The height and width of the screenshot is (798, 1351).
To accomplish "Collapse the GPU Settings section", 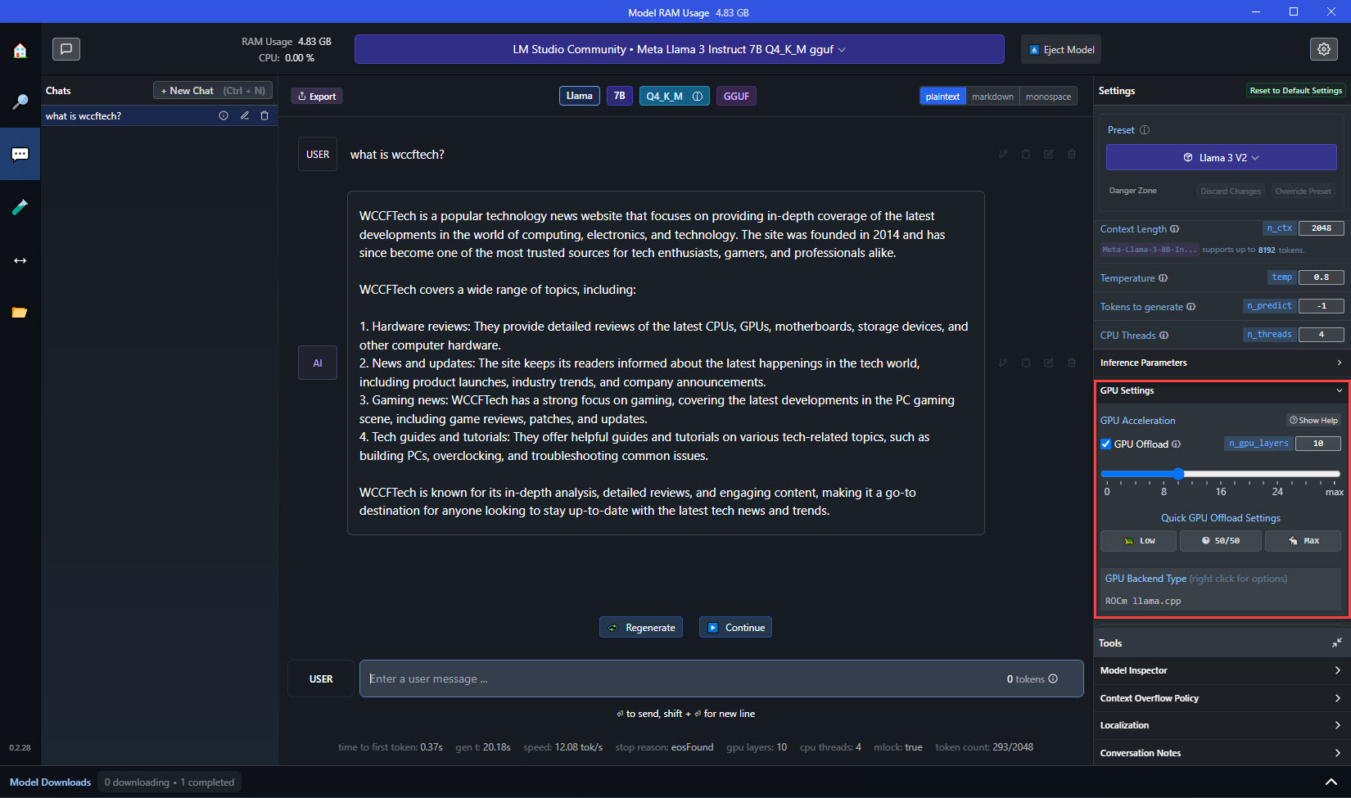I will [1221, 390].
